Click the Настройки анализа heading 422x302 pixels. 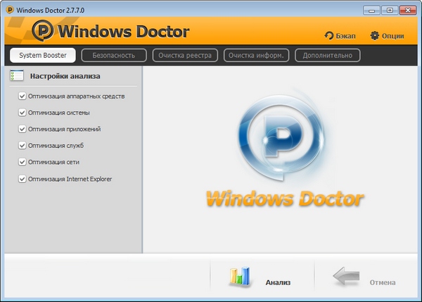[x=65, y=76]
